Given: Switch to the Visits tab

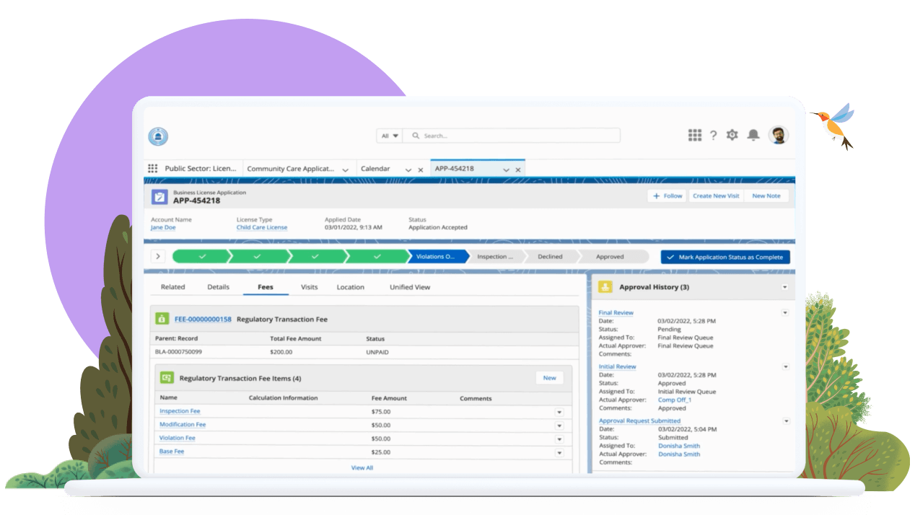Looking at the screenshot, I should pos(309,287).
